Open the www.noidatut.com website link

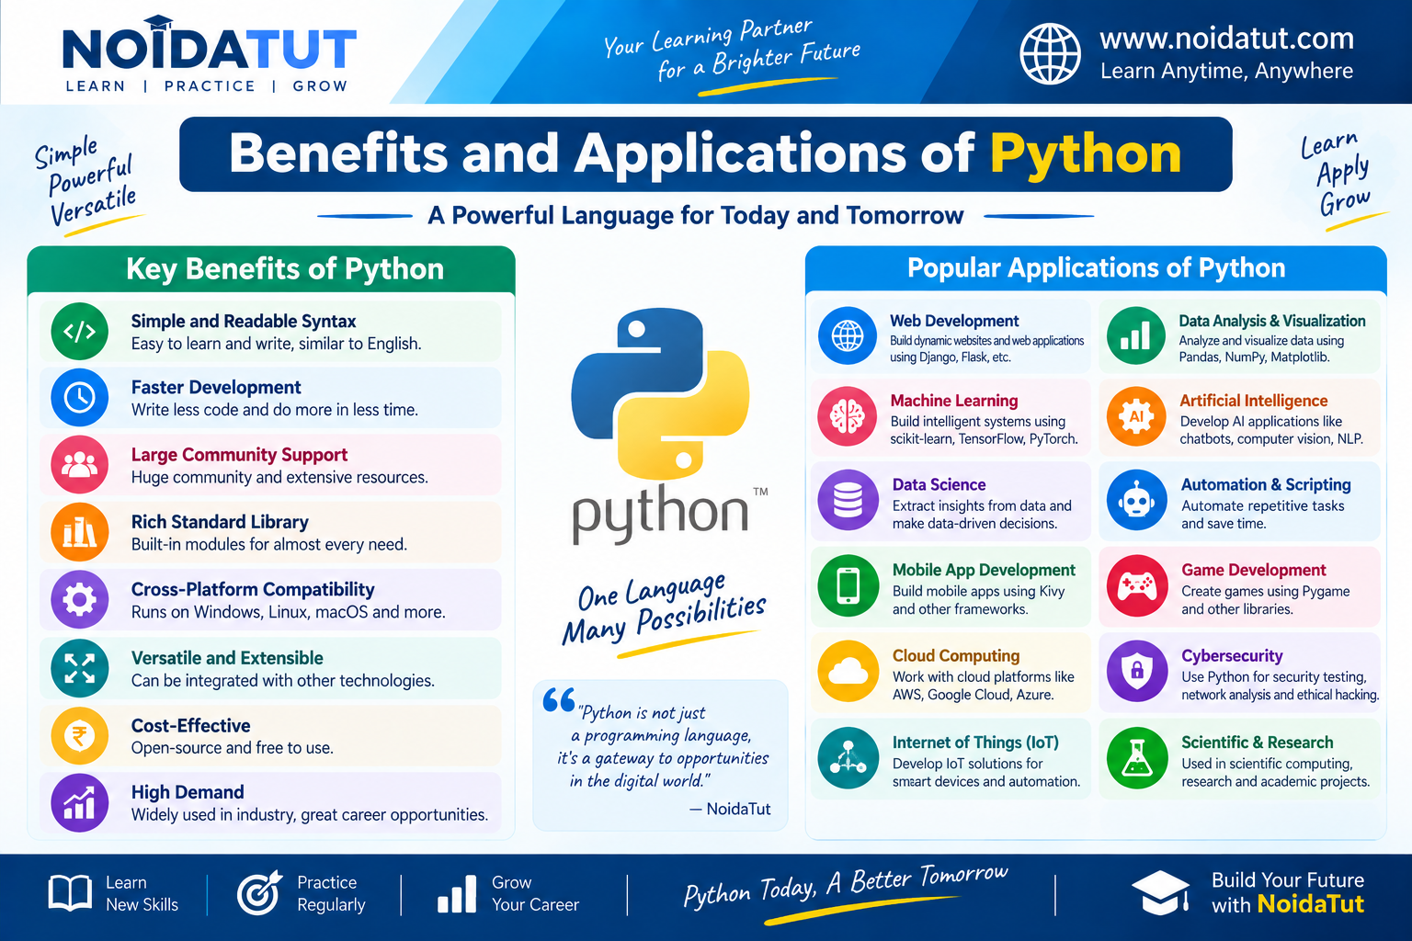click(1226, 39)
